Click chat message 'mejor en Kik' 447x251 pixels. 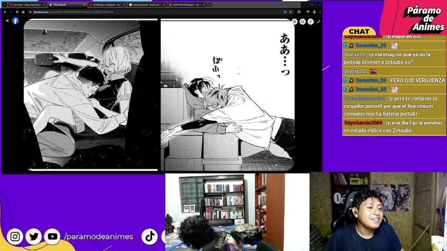click(x=403, y=37)
